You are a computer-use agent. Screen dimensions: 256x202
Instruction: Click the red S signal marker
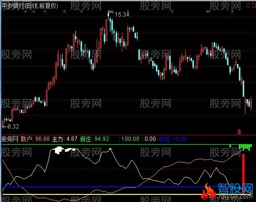tap(239, 132)
